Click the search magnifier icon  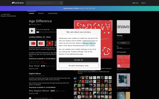point(61,3)
